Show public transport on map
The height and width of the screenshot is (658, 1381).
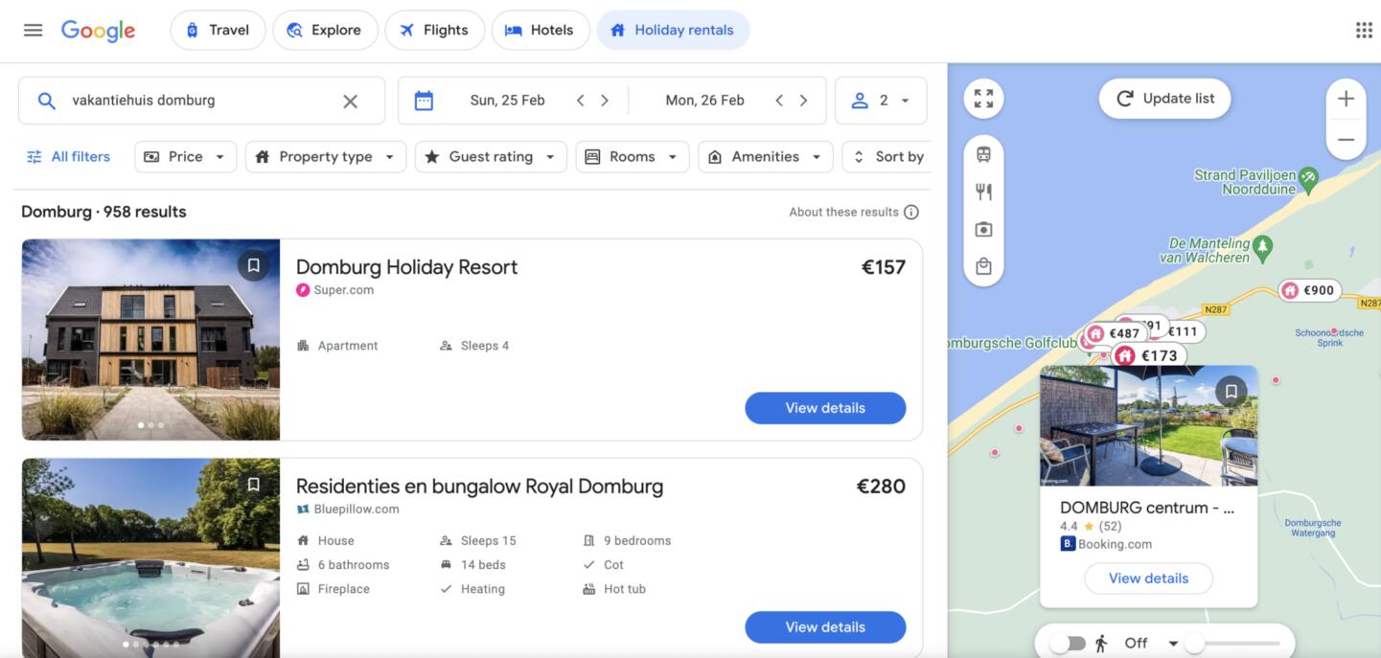983,154
